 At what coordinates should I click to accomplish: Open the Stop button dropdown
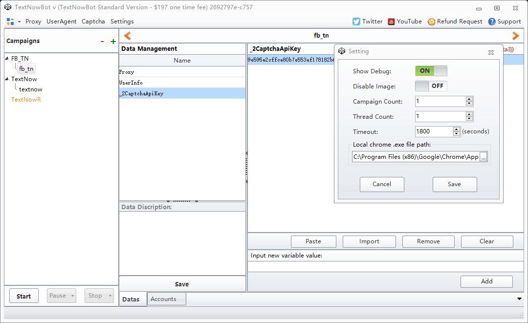click(x=110, y=296)
